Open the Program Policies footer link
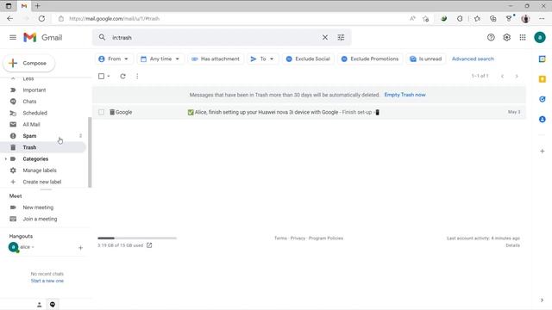 [326, 239]
